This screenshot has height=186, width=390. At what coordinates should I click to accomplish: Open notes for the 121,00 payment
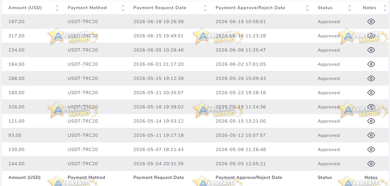click(371, 121)
